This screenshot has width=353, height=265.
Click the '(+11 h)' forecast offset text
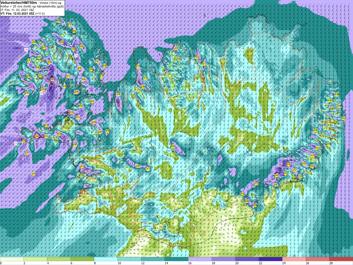40,13
